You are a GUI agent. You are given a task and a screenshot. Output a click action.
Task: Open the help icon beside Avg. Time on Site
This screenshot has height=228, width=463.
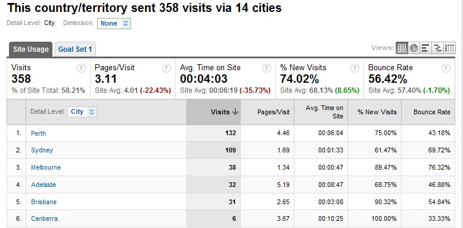[x=266, y=68]
